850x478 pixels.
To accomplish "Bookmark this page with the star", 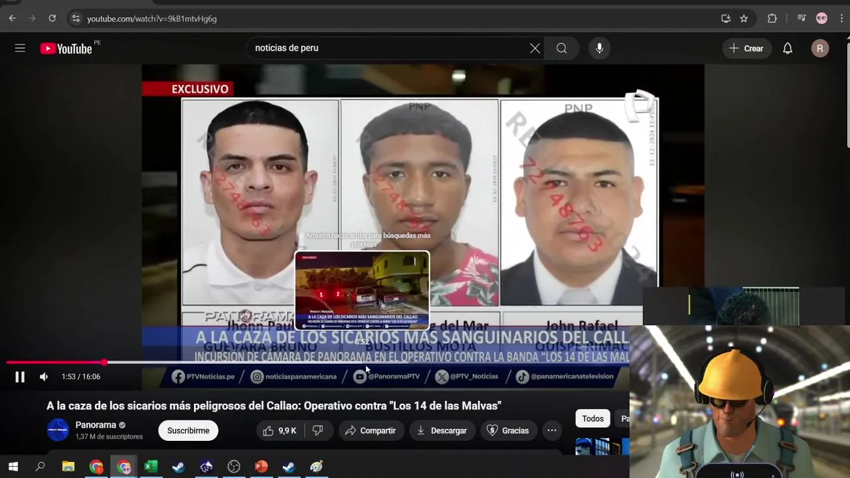I will pyautogui.click(x=744, y=19).
